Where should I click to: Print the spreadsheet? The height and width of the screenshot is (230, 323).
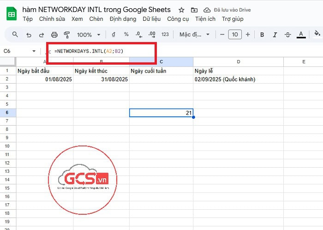tap(54, 35)
